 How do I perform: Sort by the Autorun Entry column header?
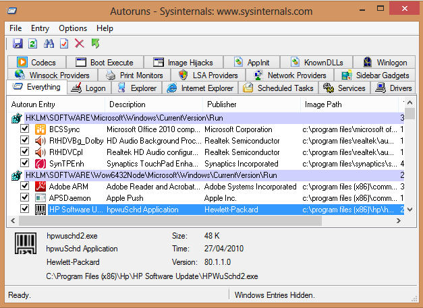click(56, 104)
